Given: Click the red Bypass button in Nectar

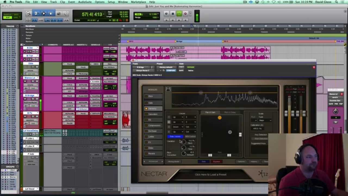Looking at the screenshot, I should [216, 161].
